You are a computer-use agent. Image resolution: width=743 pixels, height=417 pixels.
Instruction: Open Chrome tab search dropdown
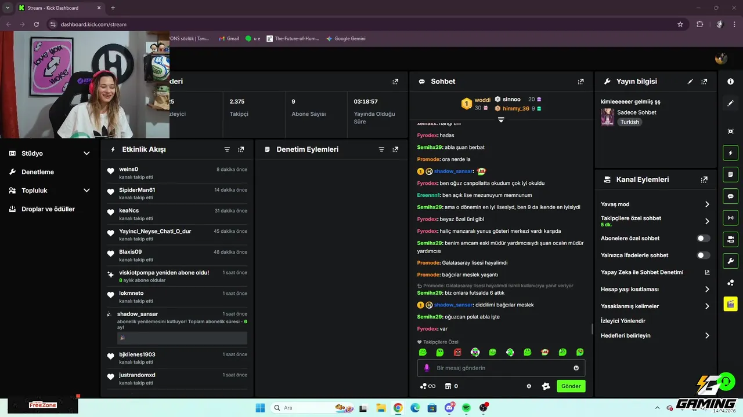coord(8,8)
